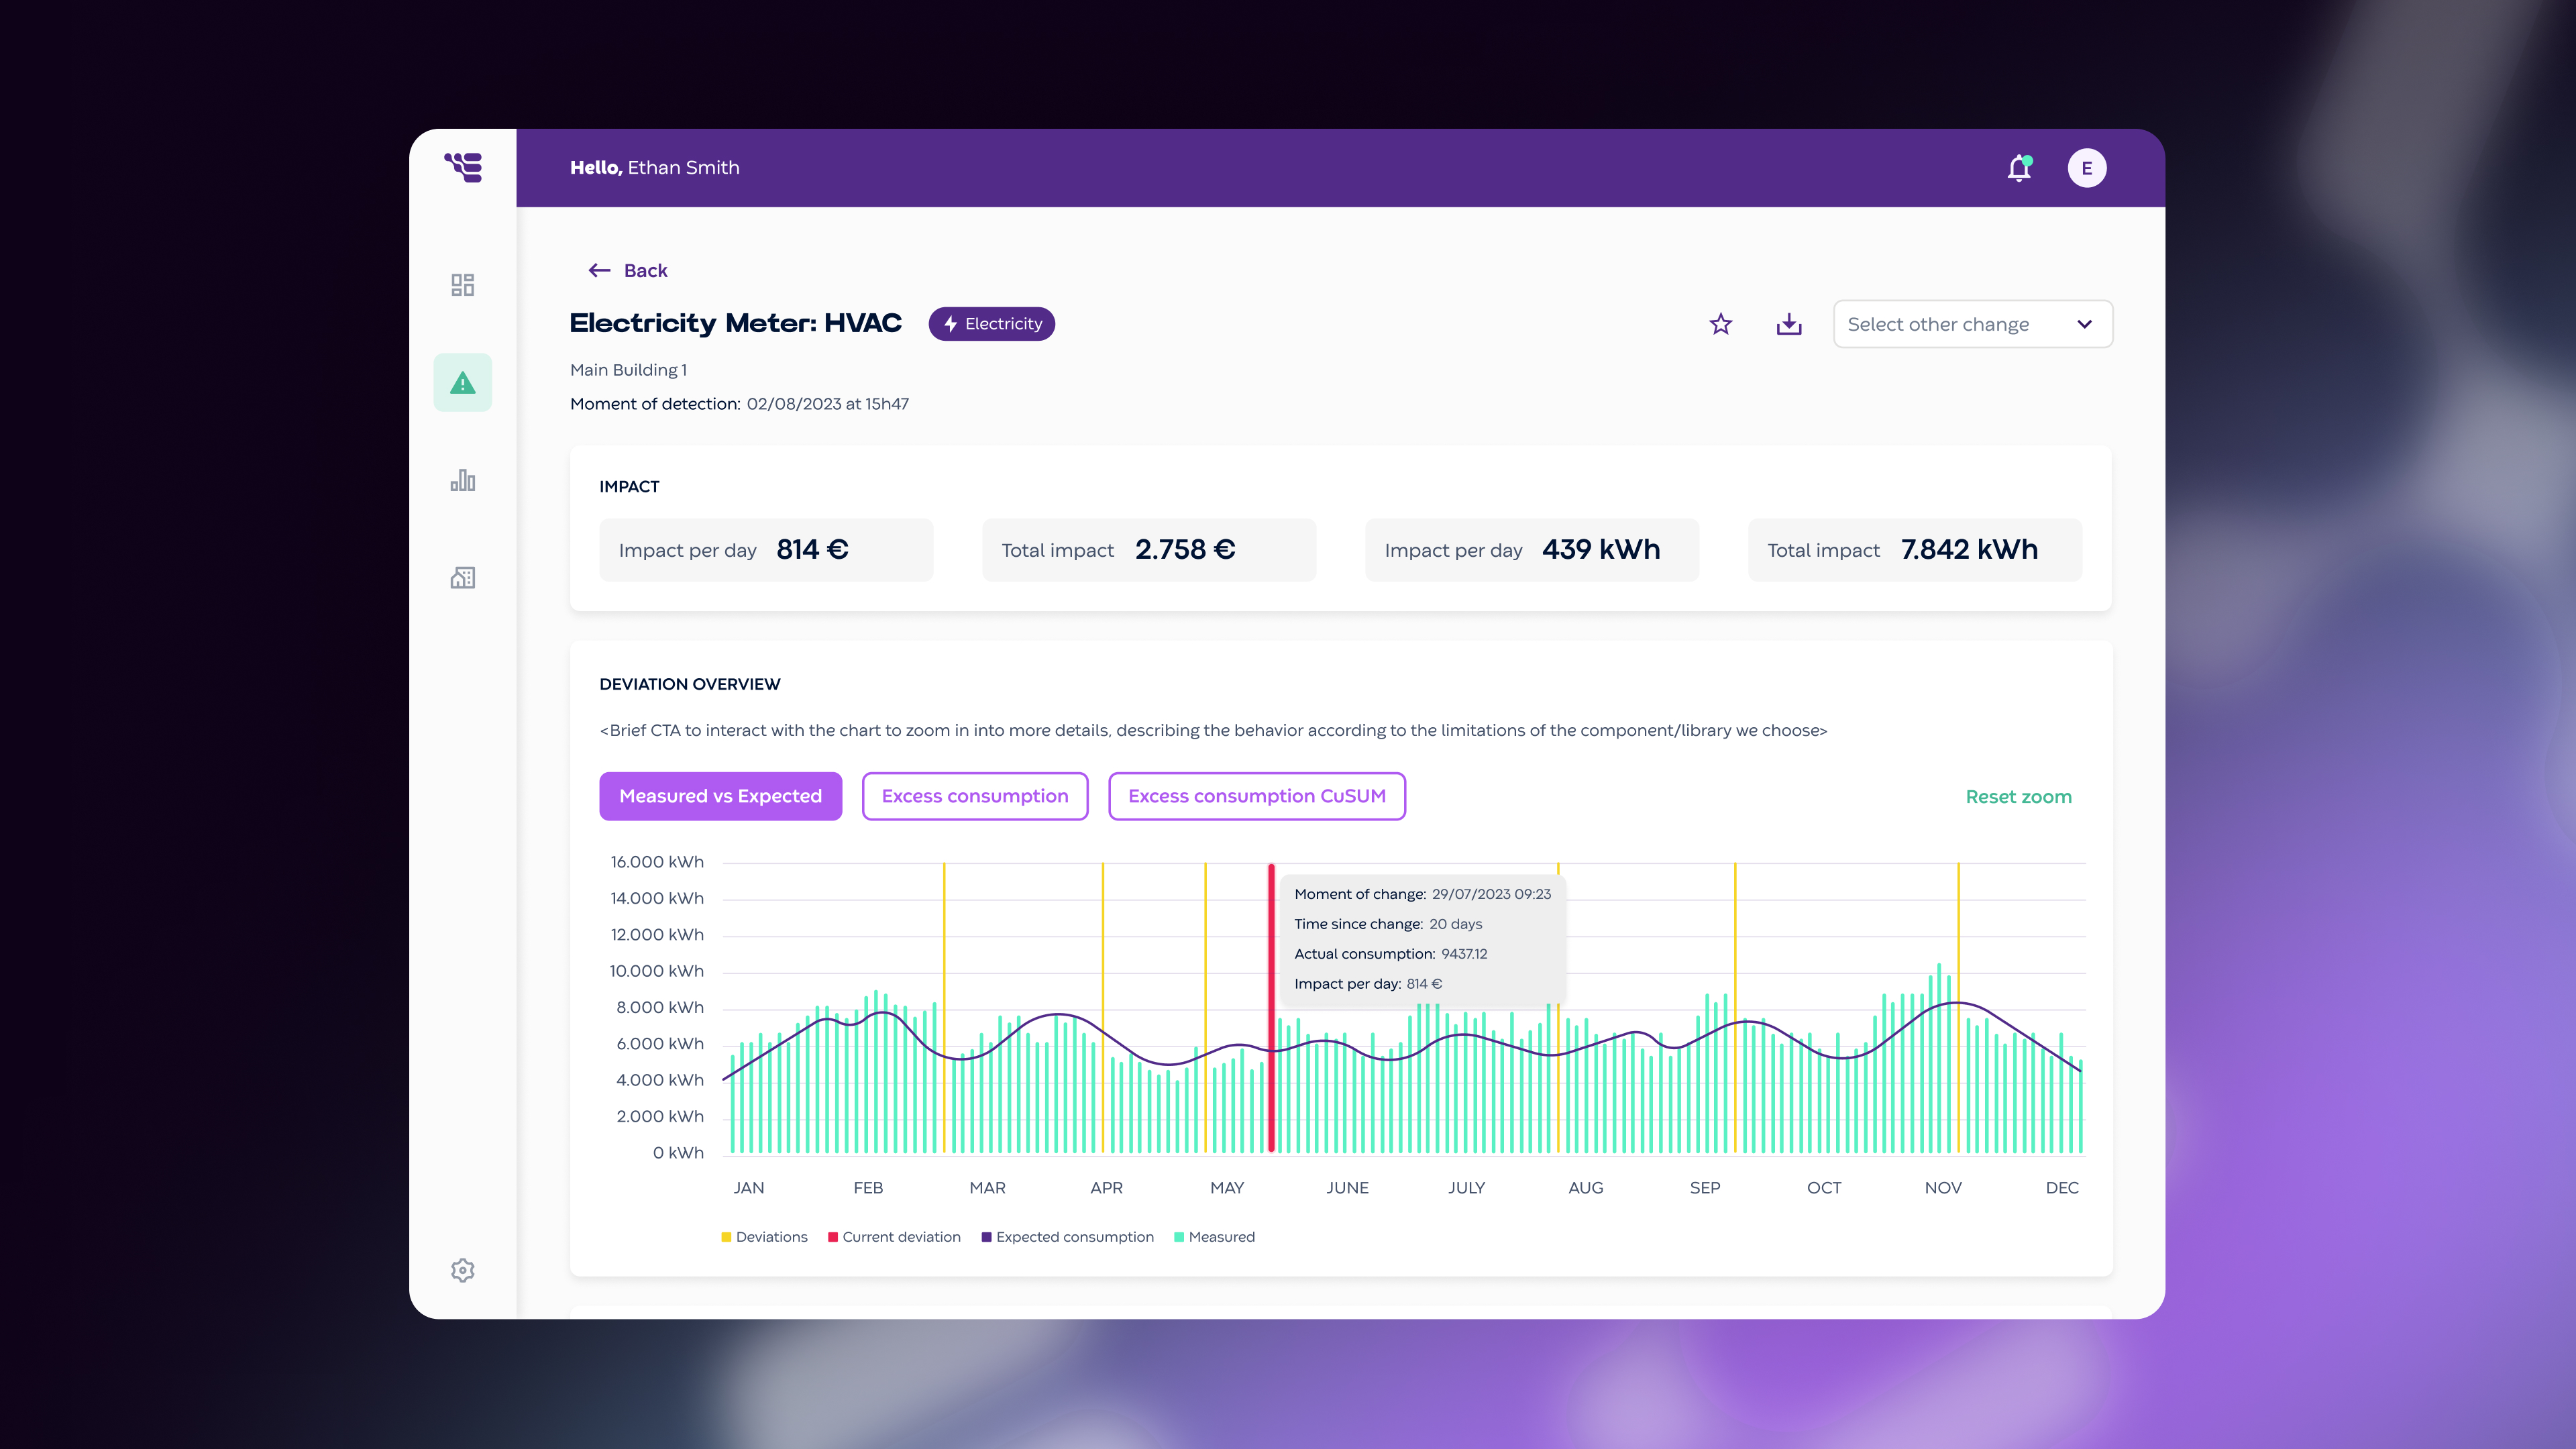This screenshot has height=1449, width=2576.
Task: Switch to Excess consumption chart view
Action: [975, 796]
